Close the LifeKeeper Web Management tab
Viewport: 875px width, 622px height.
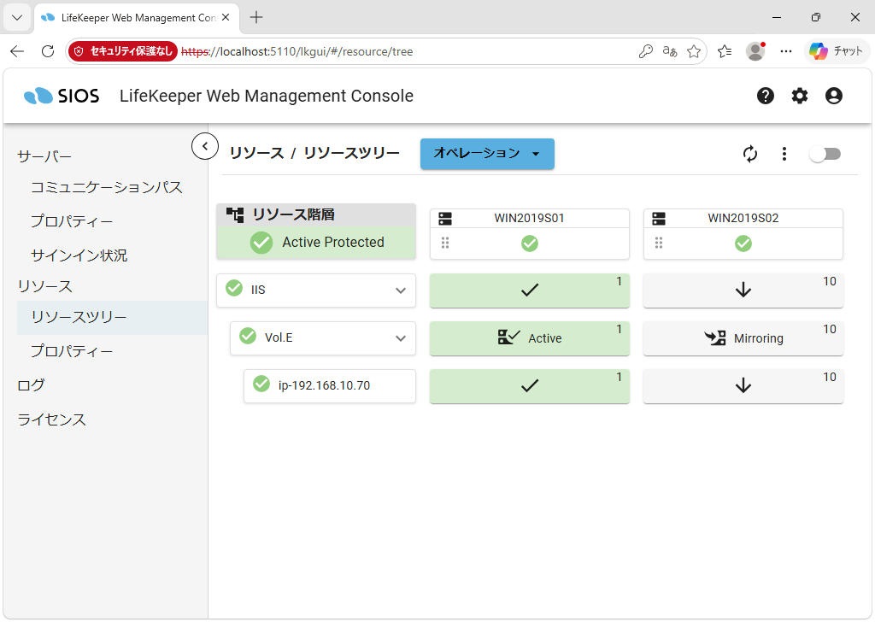point(226,17)
